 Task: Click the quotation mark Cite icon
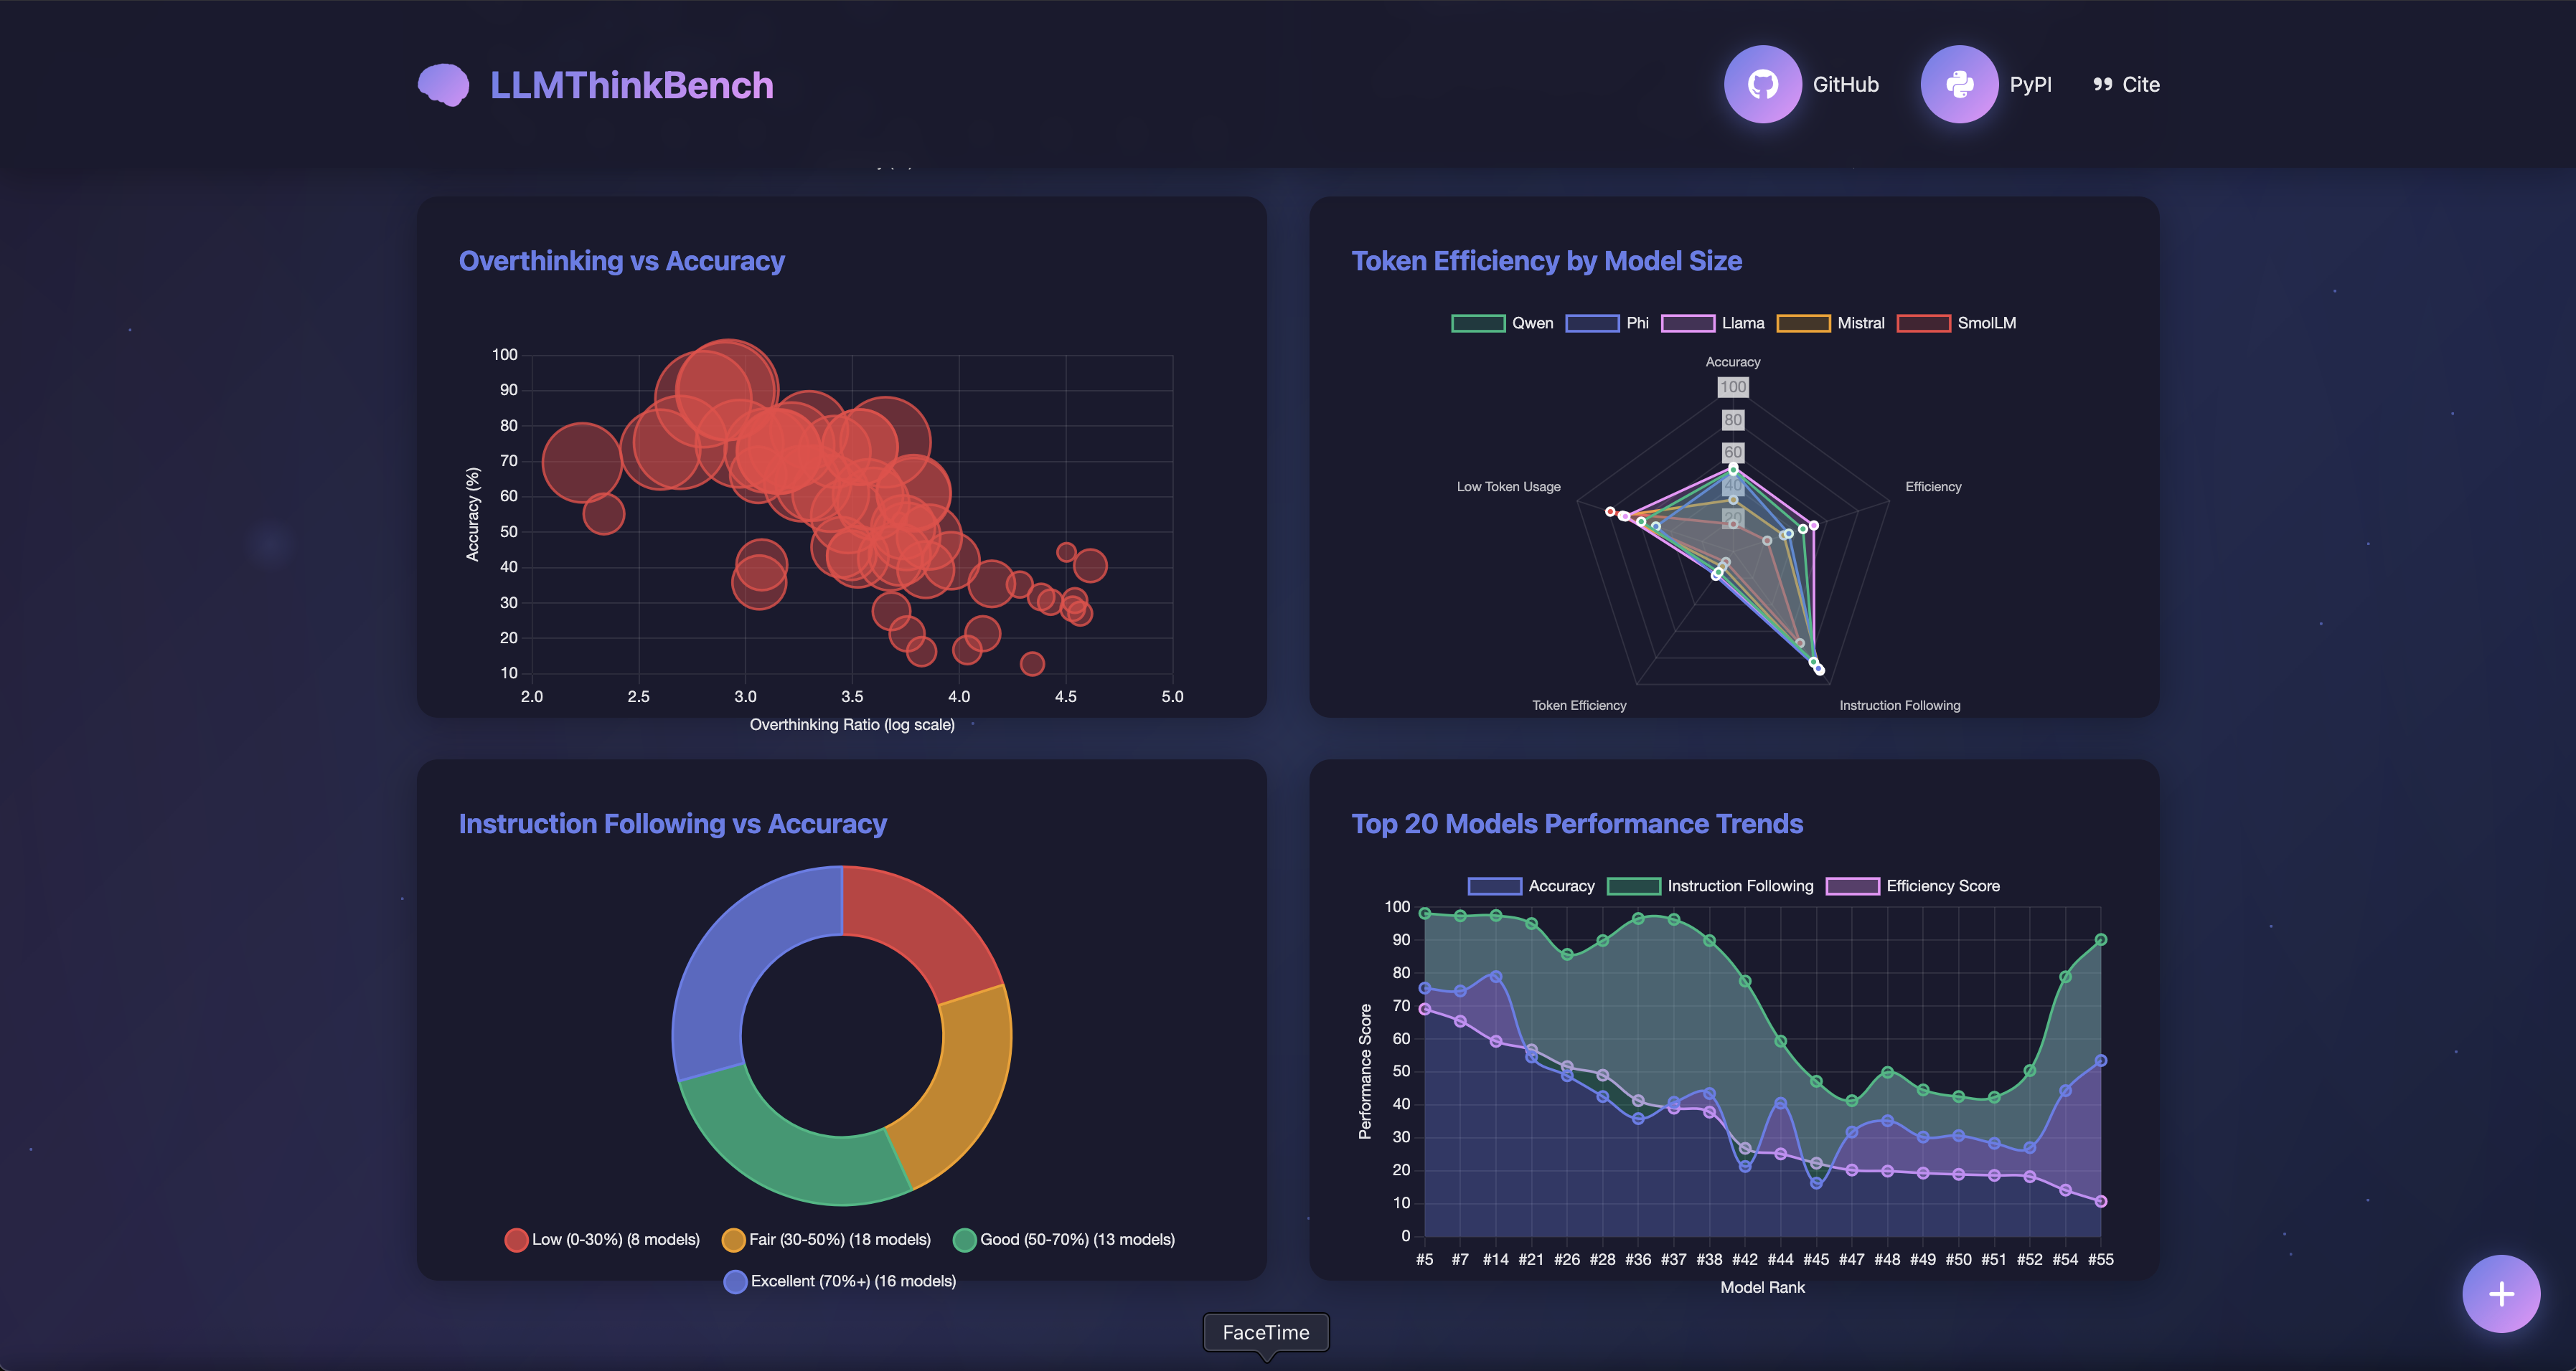pyautogui.click(x=2102, y=85)
